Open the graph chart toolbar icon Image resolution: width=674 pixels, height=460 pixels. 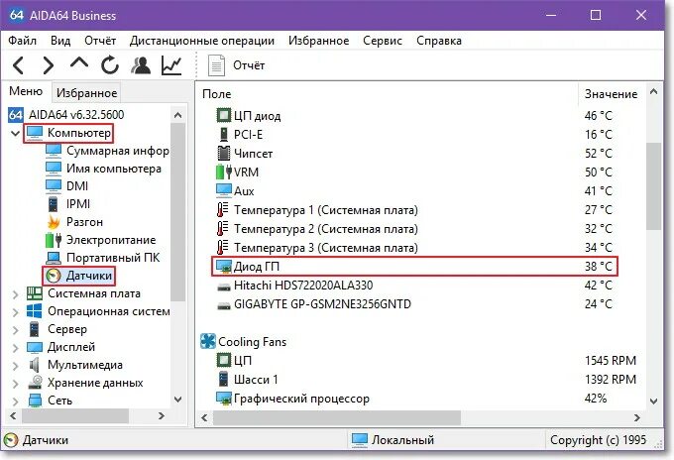[171, 65]
